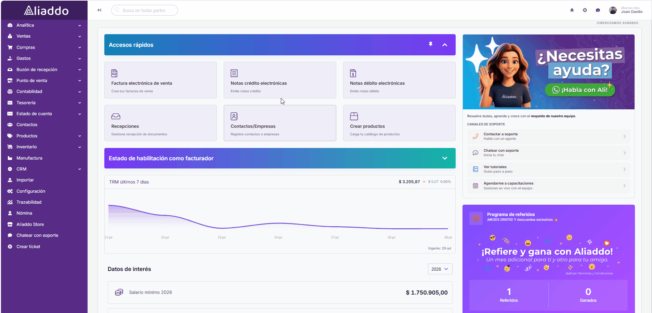Click the CIBERCOSMOS SANDBOX label
This screenshot has width=652, height=313.
click(x=617, y=23)
